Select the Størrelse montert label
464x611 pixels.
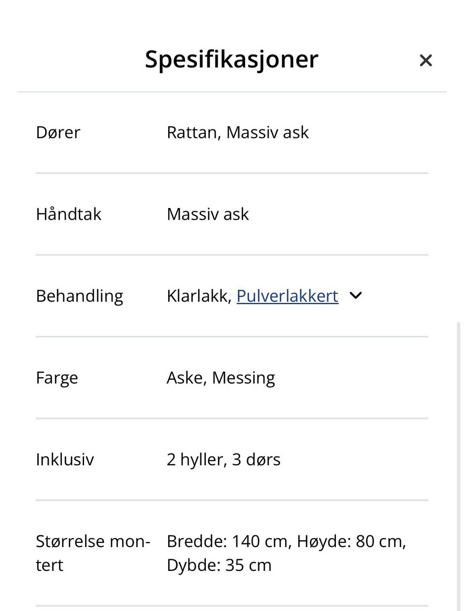tap(93, 552)
